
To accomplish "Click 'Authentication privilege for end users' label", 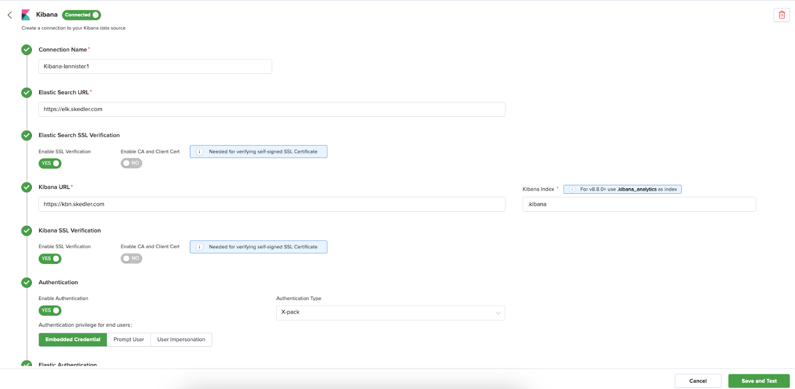I will (85, 325).
